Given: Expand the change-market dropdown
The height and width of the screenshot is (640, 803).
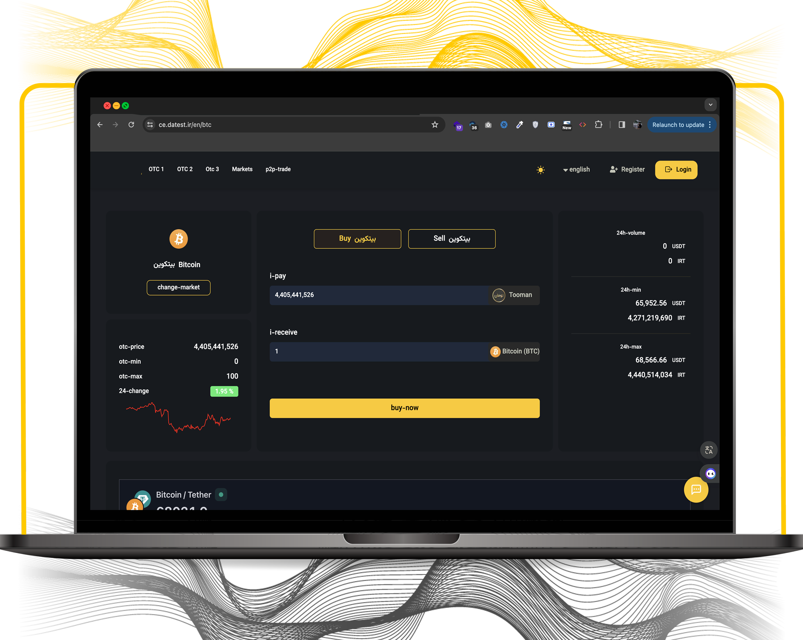Looking at the screenshot, I should 178,287.
